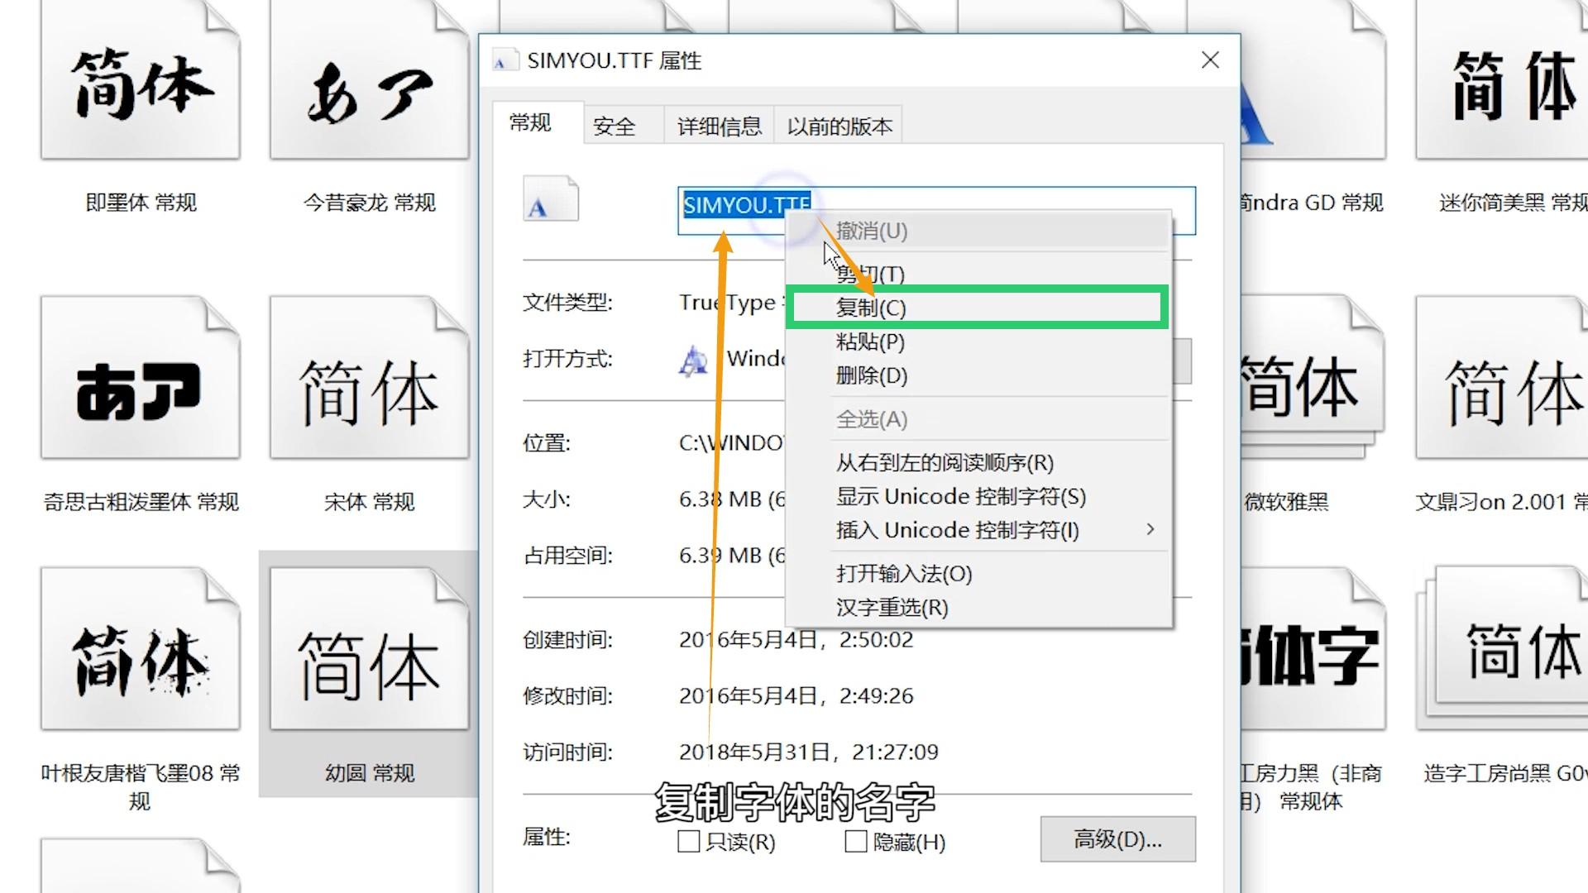Select the 今昔豪龙 常规 font icon
1588x893 pixels.
(369, 83)
